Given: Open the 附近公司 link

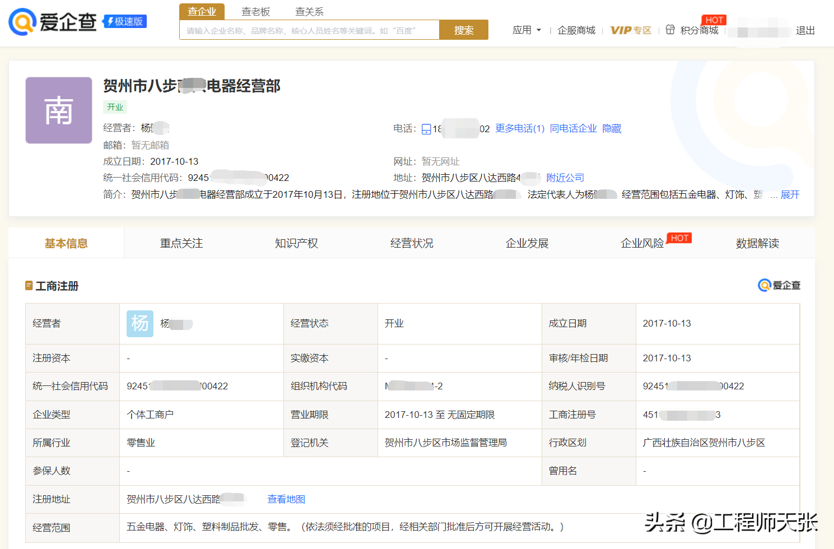Looking at the screenshot, I should tap(565, 178).
